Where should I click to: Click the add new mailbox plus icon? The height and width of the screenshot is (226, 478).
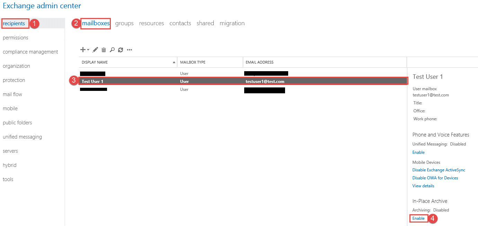(x=83, y=50)
